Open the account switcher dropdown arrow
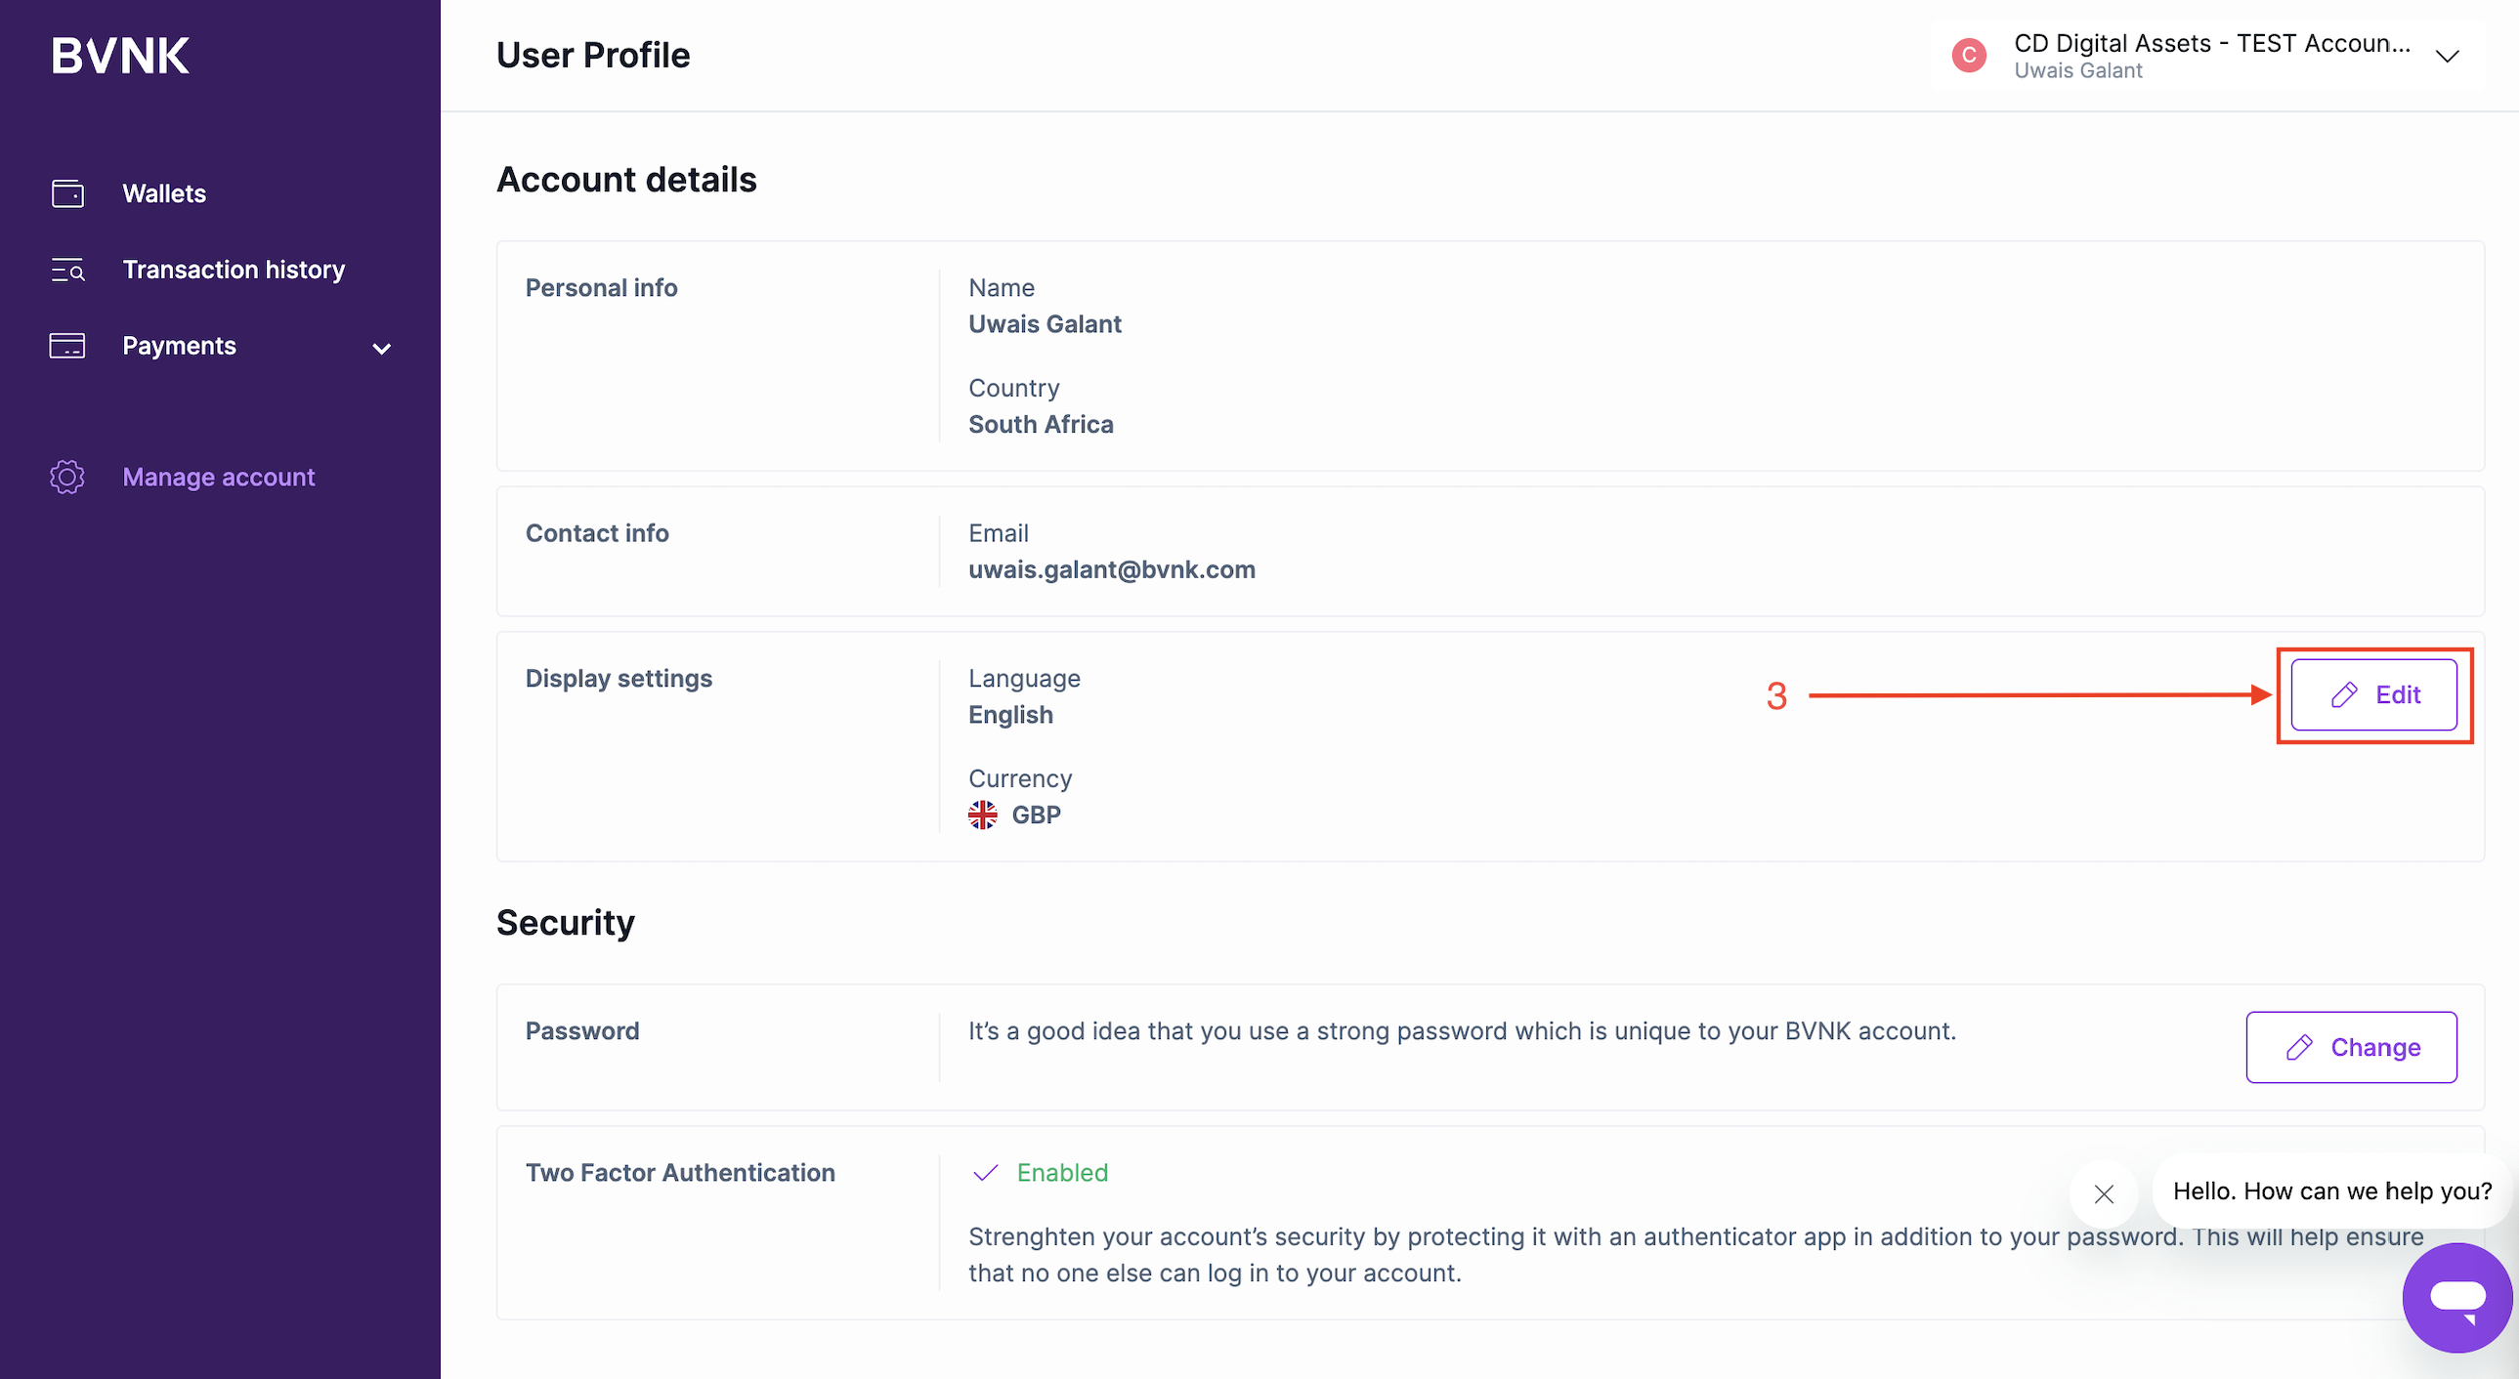 2448,56
